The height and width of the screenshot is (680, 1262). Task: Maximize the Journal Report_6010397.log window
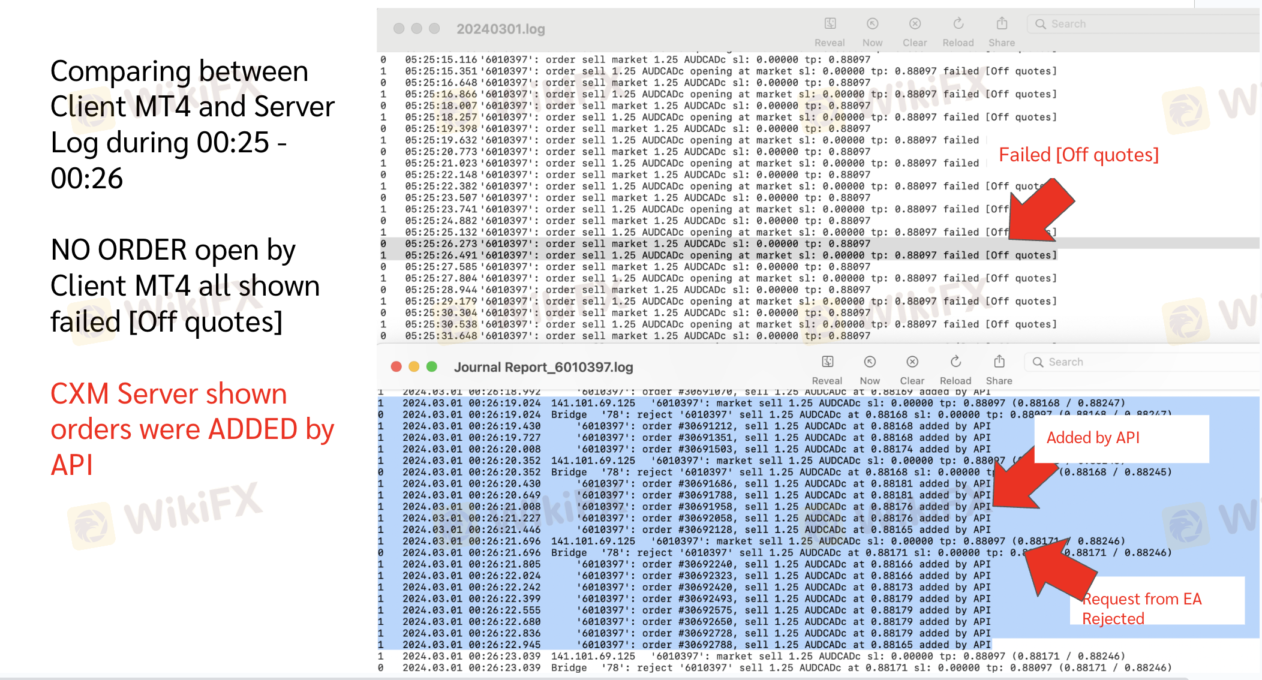pos(432,366)
